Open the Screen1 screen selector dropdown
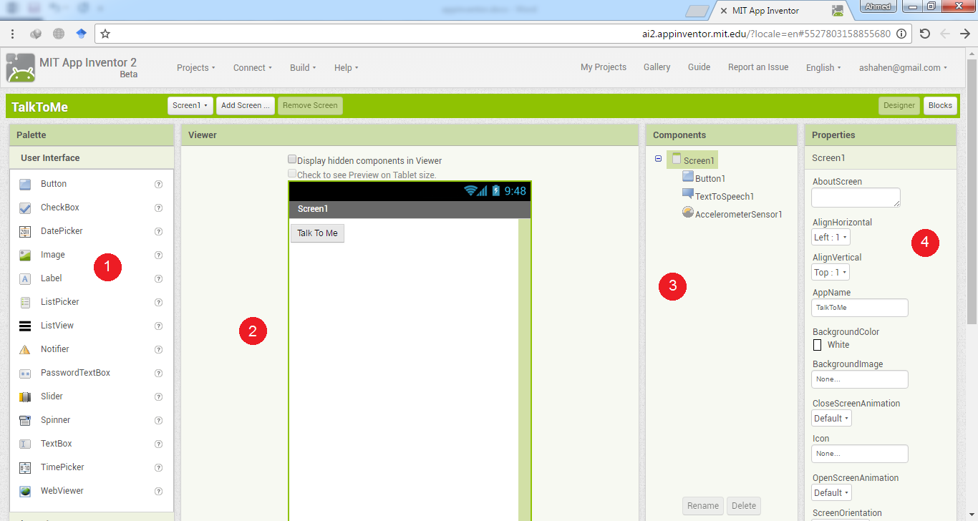 click(190, 105)
